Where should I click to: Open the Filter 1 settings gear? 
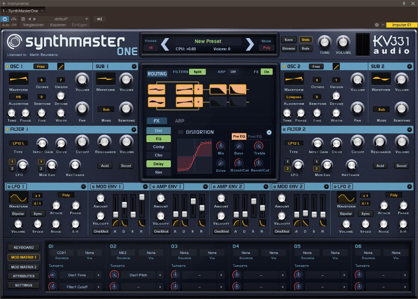[x=134, y=130]
